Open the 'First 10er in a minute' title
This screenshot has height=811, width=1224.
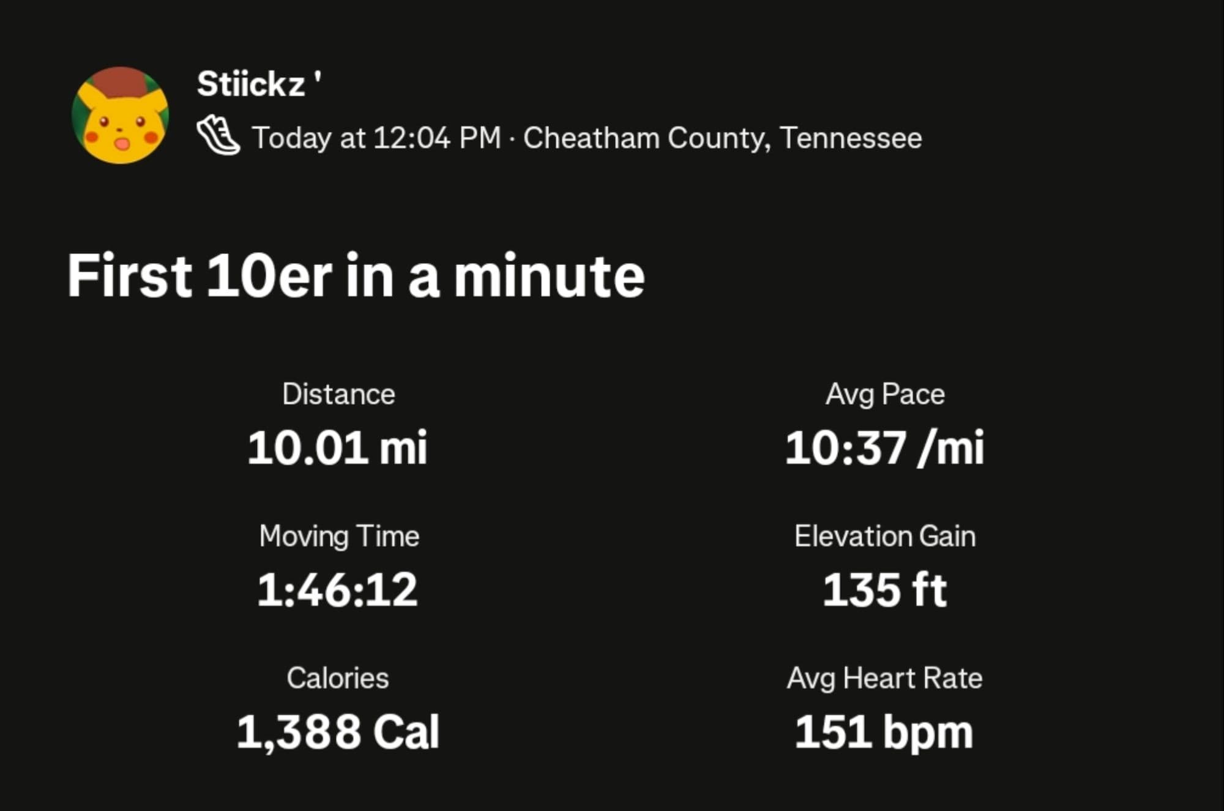[x=356, y=276]
